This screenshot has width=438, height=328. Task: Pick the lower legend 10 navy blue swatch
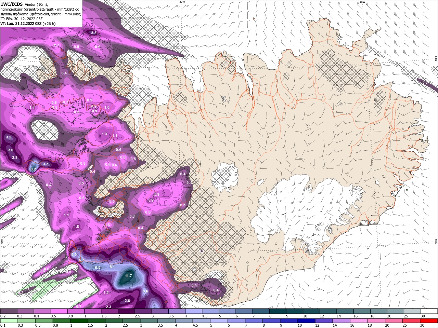click(x=307, y=320)
